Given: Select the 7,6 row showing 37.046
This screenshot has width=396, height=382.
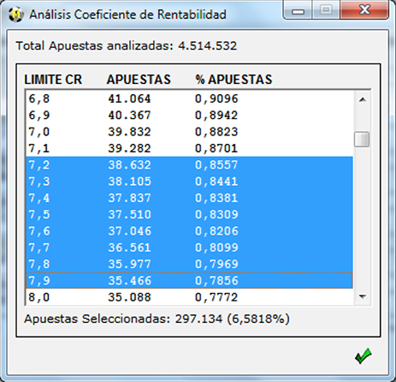Looking at the screenshot, I should pos(189,231).
